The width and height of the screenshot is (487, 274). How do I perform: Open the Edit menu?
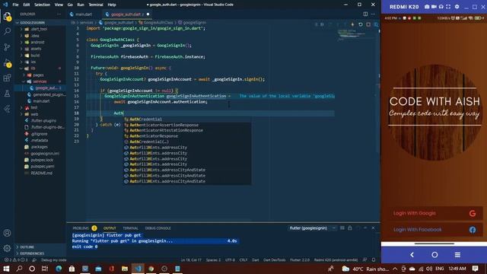pyautogui.click(x=27, y=5)
